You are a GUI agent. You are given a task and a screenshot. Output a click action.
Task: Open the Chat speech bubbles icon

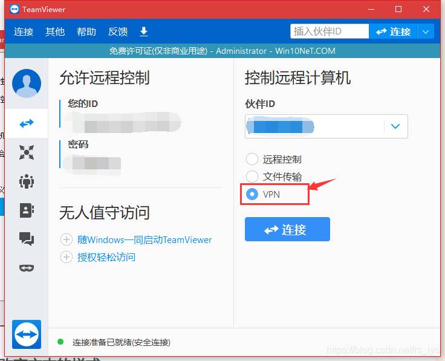[x=27, y=239]
